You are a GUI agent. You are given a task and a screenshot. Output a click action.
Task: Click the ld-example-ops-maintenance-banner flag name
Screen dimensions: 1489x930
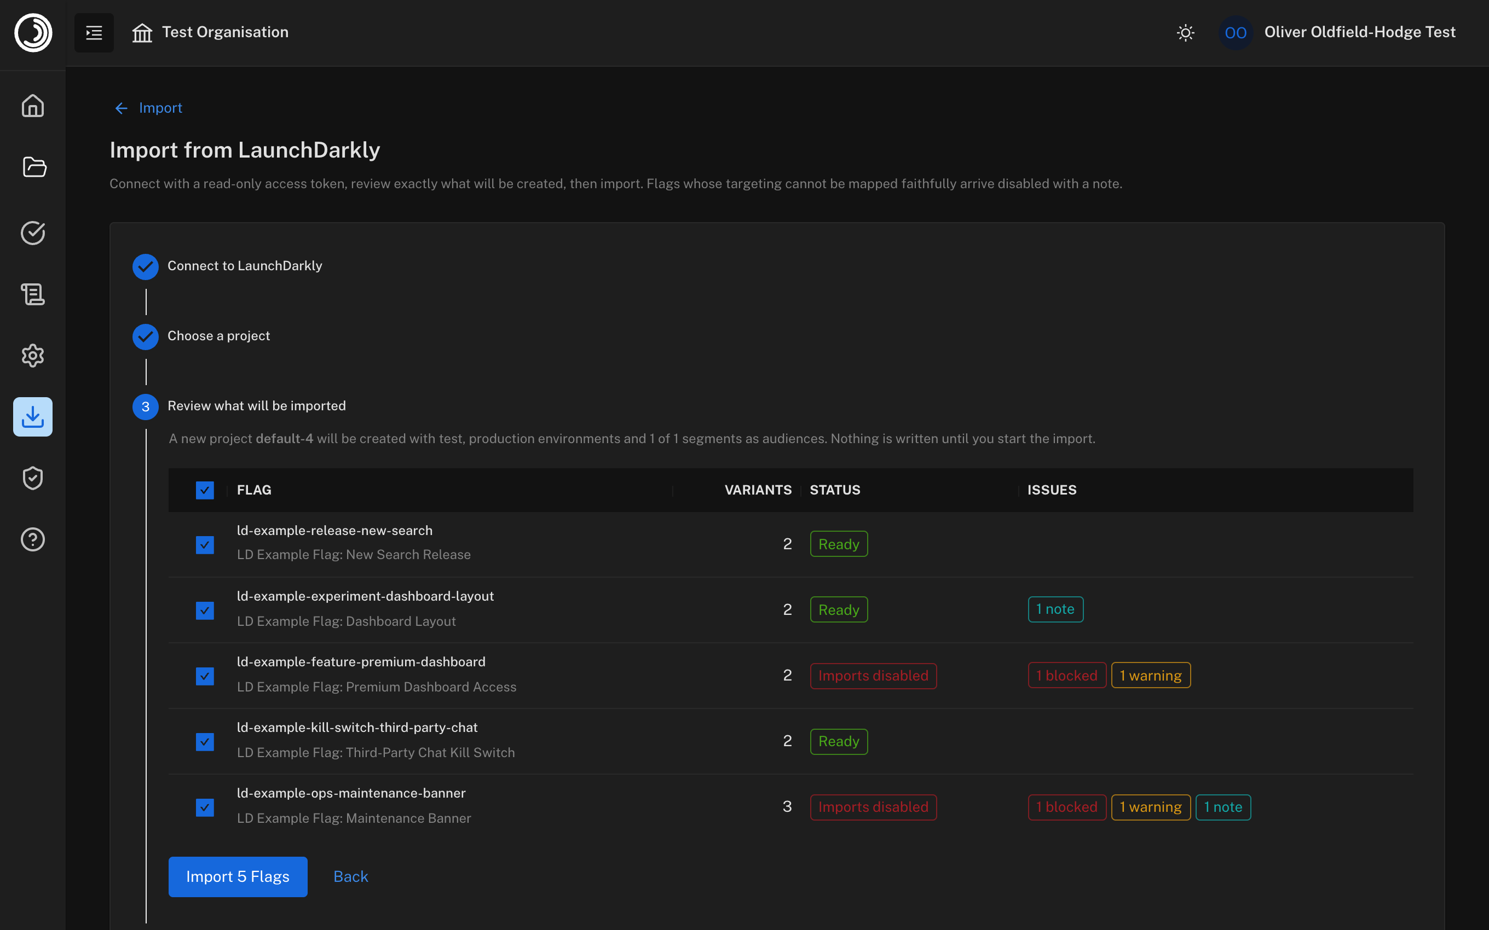(351, 793)
